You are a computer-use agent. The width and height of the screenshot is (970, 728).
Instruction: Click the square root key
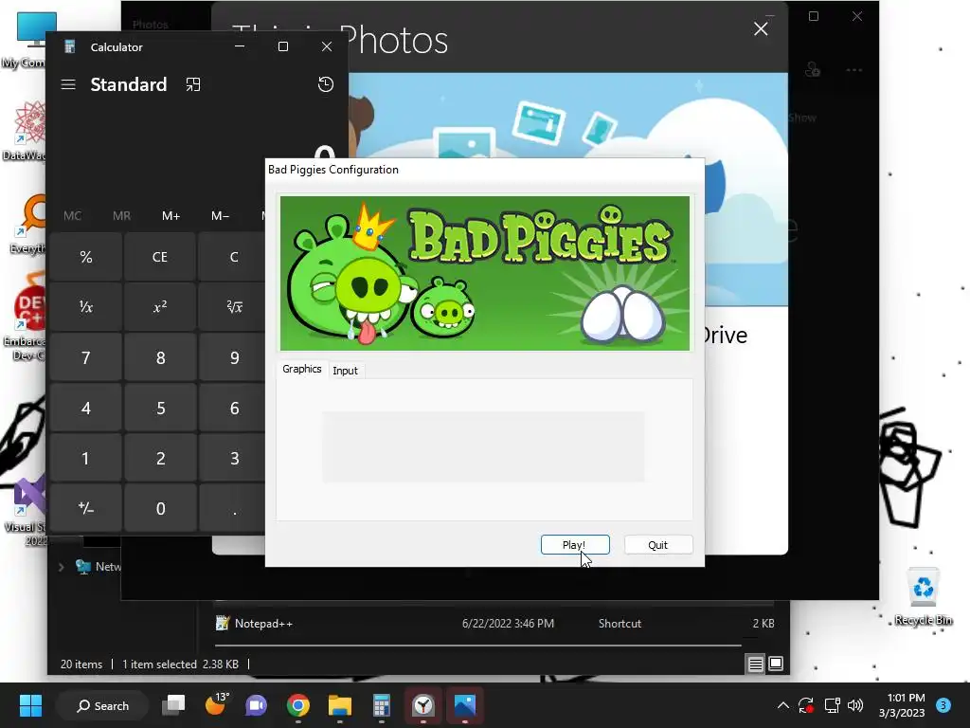(232, 307)
